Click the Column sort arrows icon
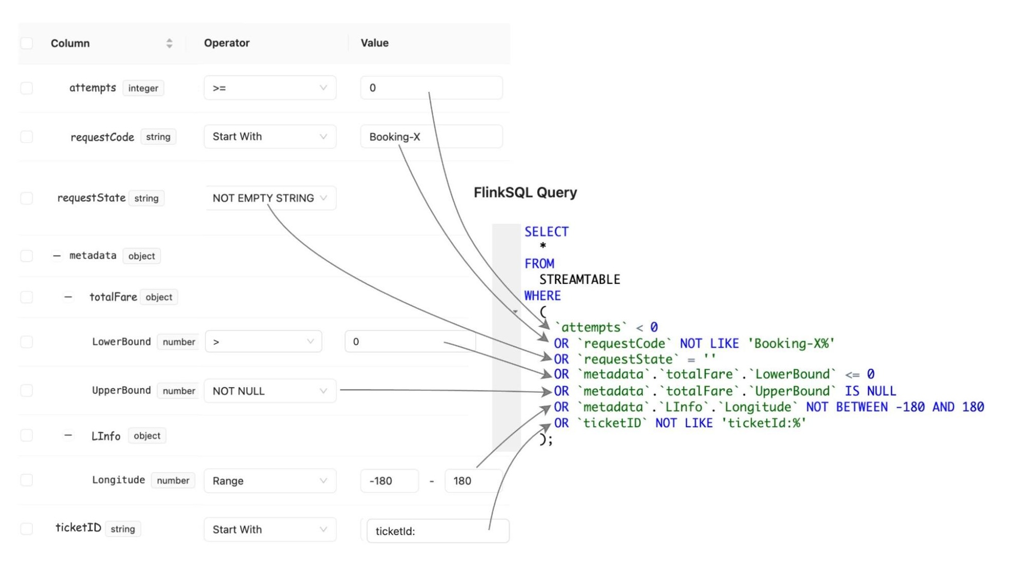The width and height of the screenshot is (1011, 566). (169, 44)
